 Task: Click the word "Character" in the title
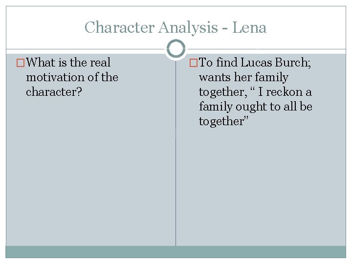(x=119, y=27)
